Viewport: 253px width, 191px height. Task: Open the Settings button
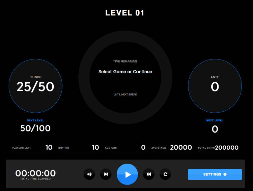point(215,174)
